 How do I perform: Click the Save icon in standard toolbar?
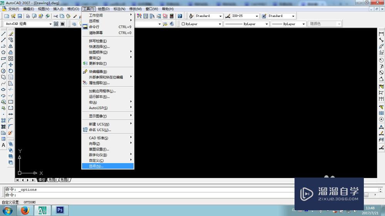click(20, 16)
